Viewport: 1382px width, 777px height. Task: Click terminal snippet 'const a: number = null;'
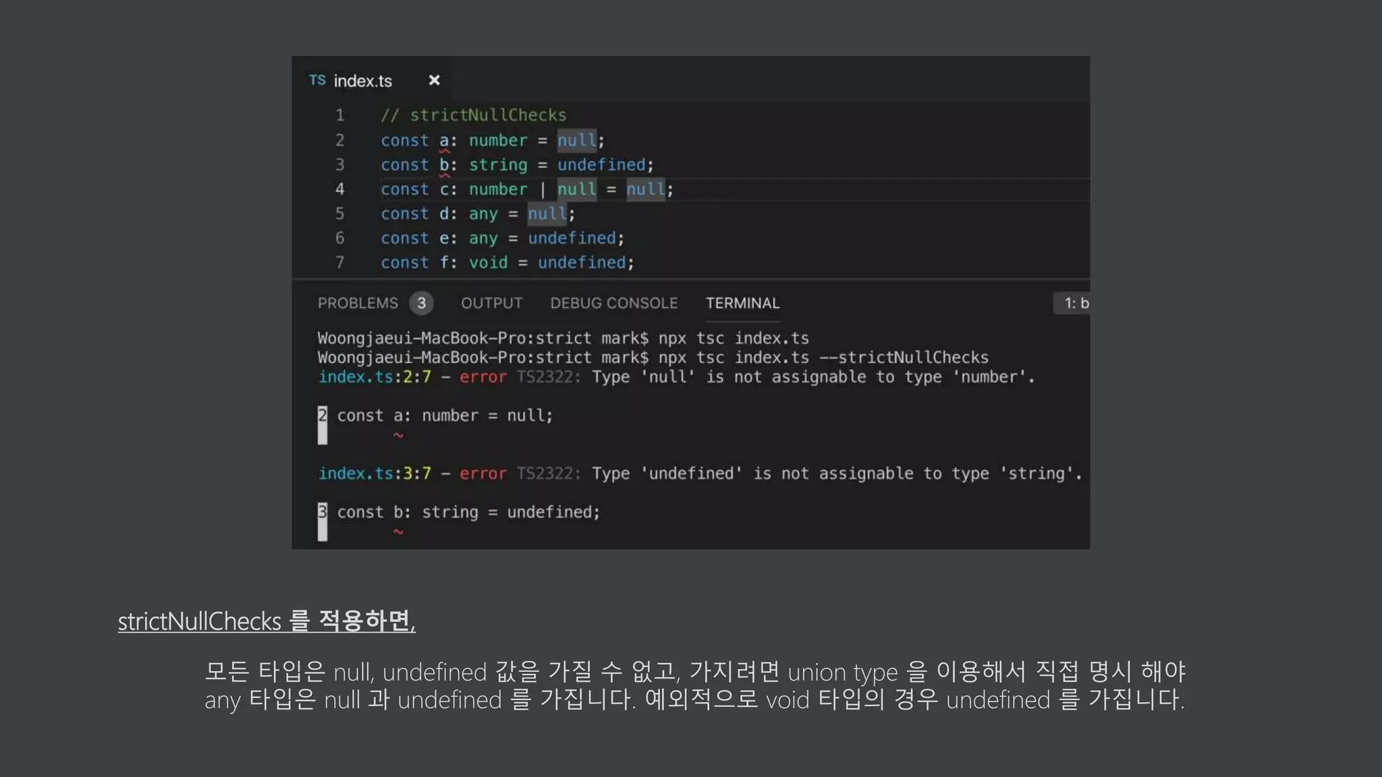445,415
